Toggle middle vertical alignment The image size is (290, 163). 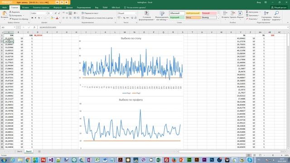click(x=67, y=13)
